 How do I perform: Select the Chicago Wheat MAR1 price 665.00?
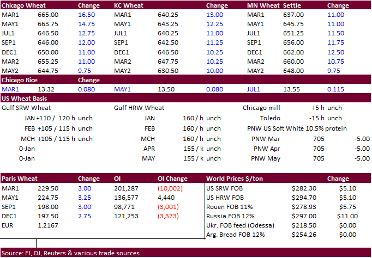pos(49,15)
